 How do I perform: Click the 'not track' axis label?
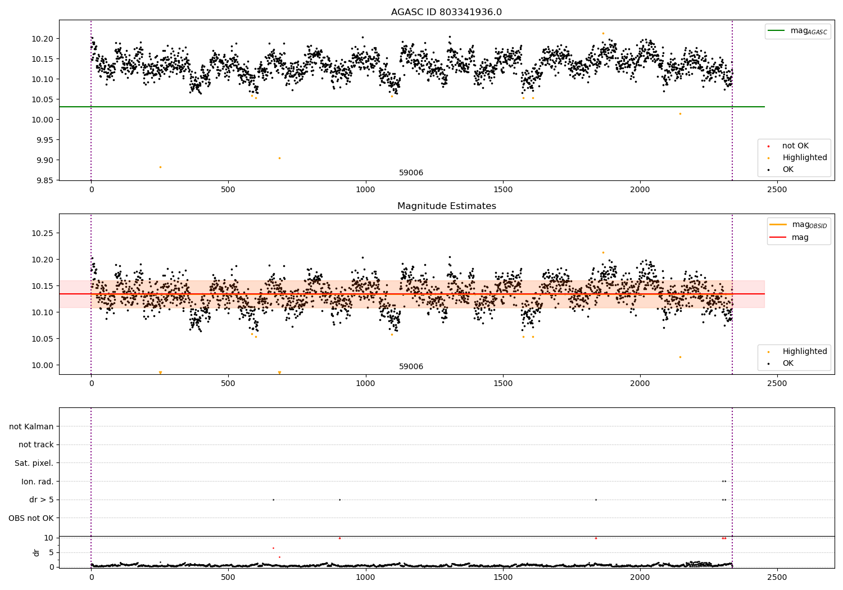pos(36,445)
